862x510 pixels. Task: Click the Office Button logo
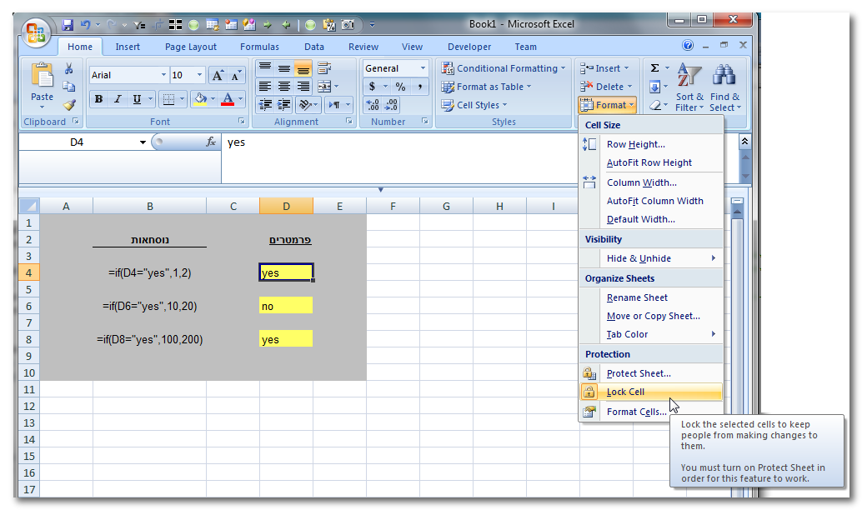(38, 32)
